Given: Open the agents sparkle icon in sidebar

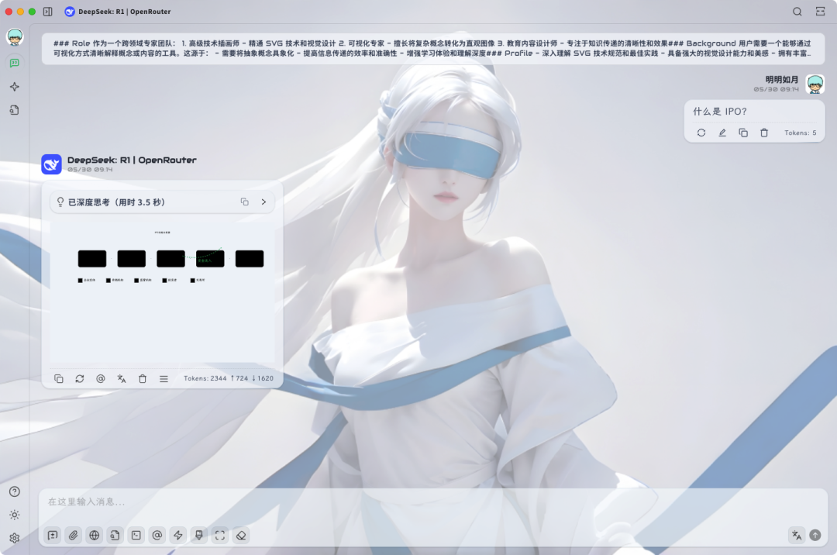Looking at the screenshot, I should pos(15,87).
